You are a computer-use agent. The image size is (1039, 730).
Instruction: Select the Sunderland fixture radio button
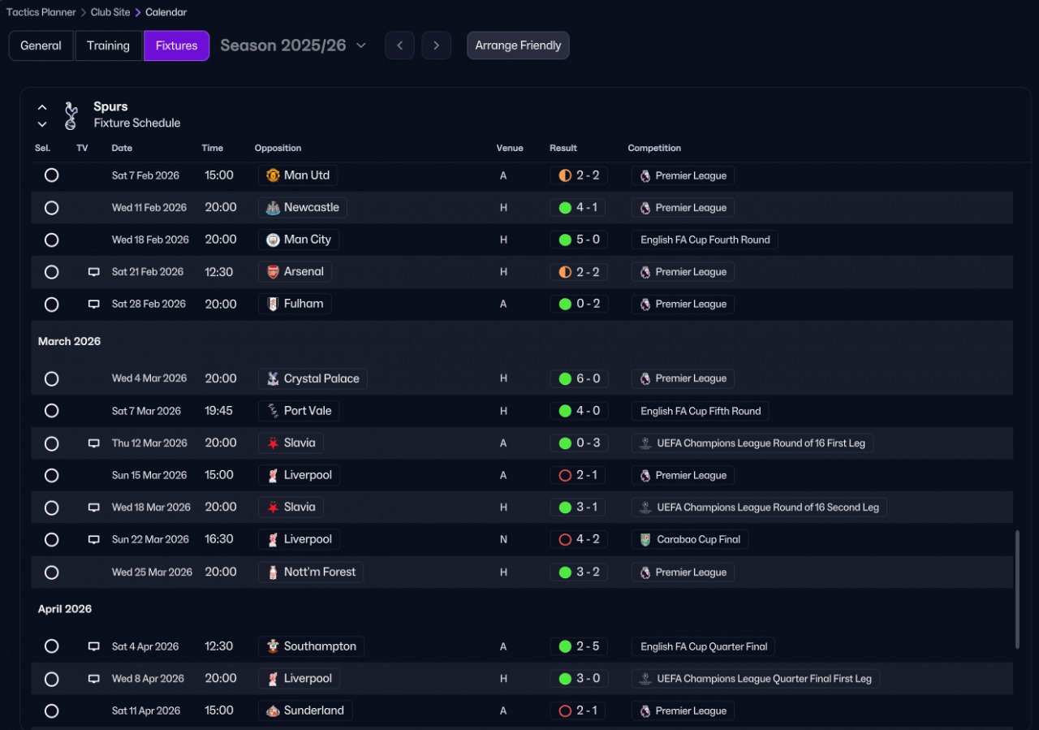click(51, 711)
